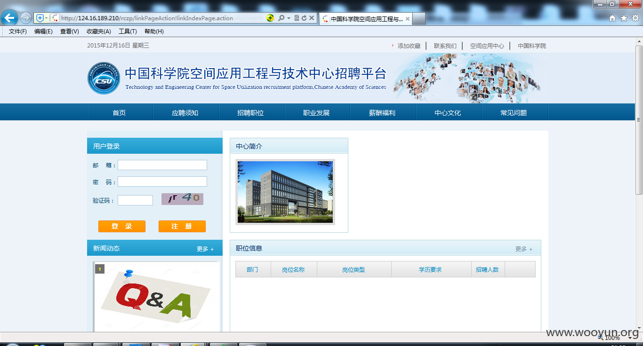Click the 中心简介 section heading
The height and width of the screenshot is (346, 643).
pyautogui.click(x=249, y=146)
